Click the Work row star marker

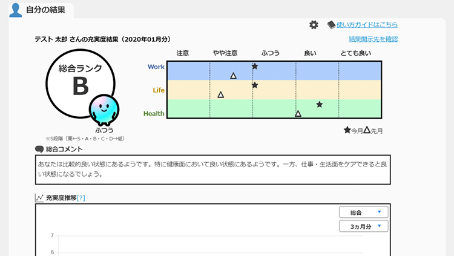255,67
